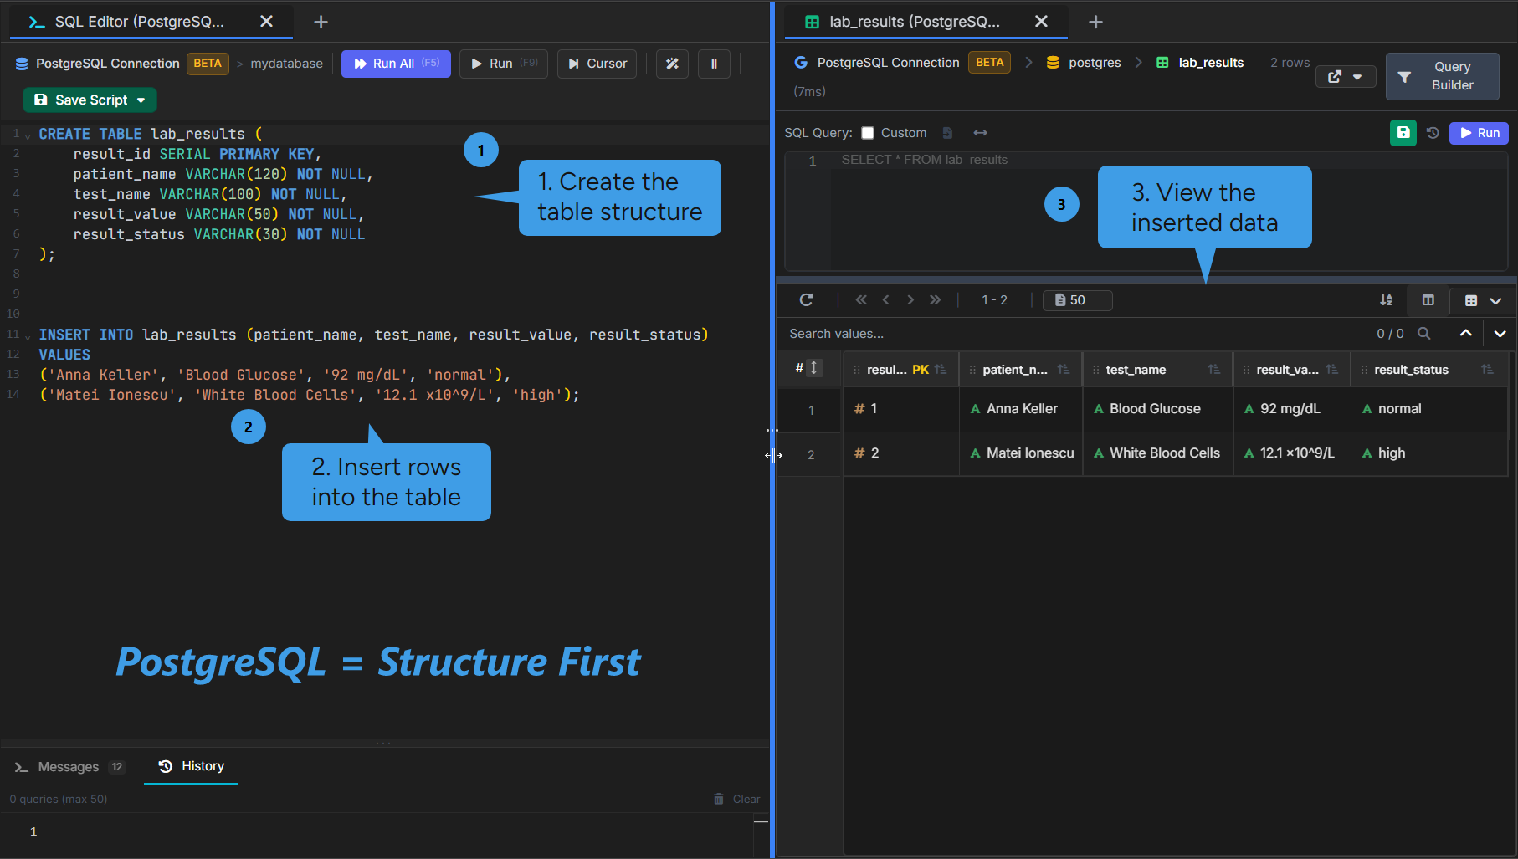Go to the next results page

pos(910,300)
